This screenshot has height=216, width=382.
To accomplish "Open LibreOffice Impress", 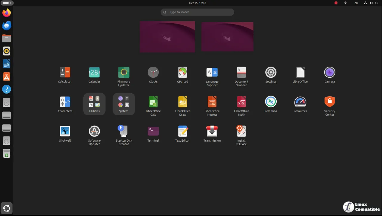I will 212,102.
